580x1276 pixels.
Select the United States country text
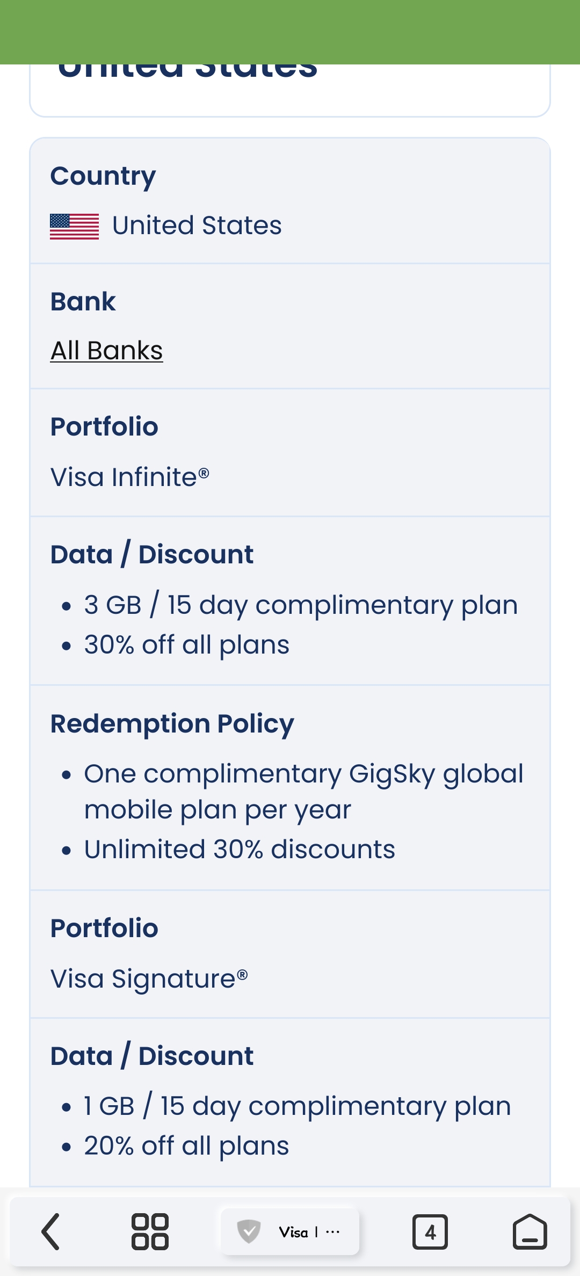[x=197, y=226]
